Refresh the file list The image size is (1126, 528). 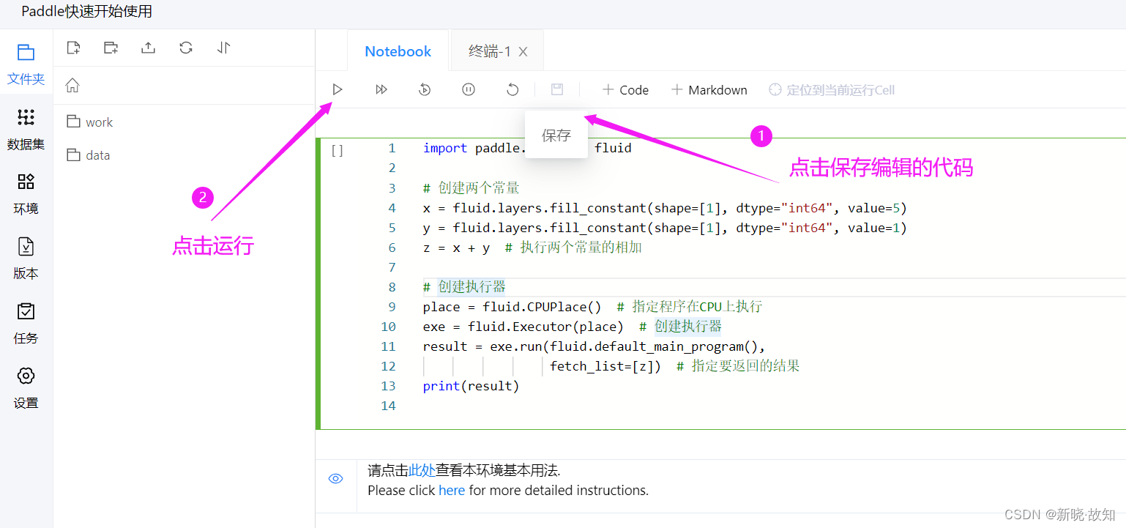[x=186, y=48]
